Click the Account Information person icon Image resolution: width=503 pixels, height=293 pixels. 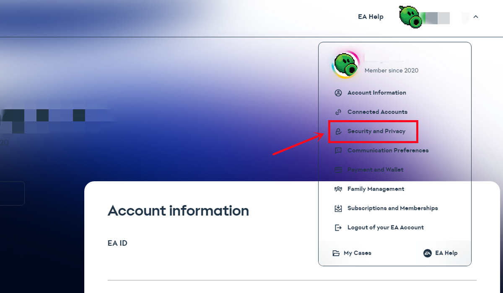click(x=338, y=93)
